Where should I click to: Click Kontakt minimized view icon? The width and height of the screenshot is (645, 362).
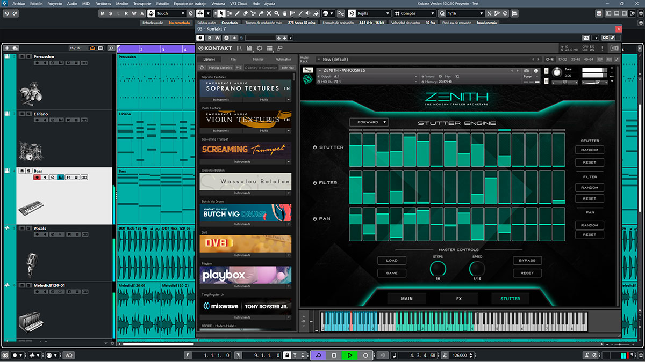[280, 48]
